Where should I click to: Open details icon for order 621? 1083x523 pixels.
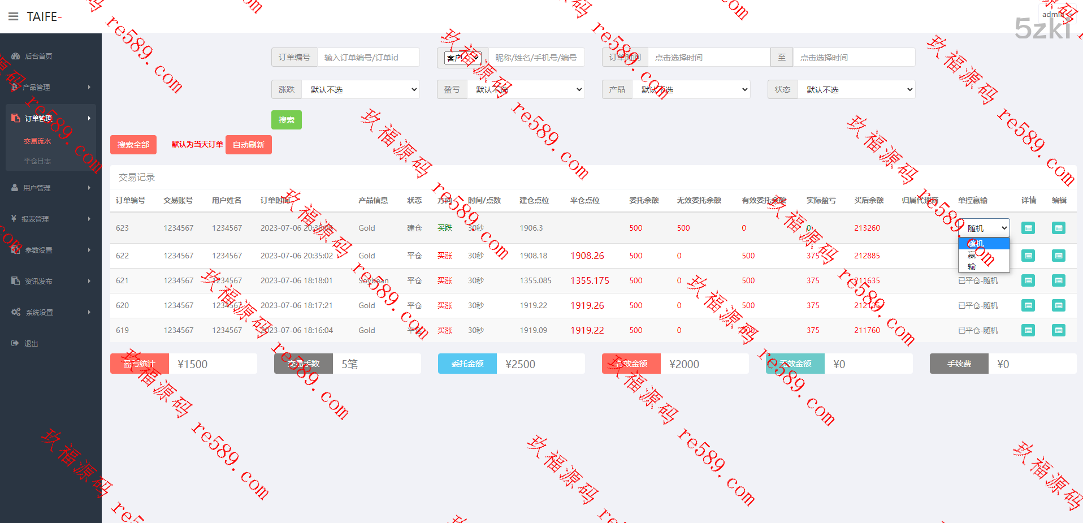point(1028,280)
